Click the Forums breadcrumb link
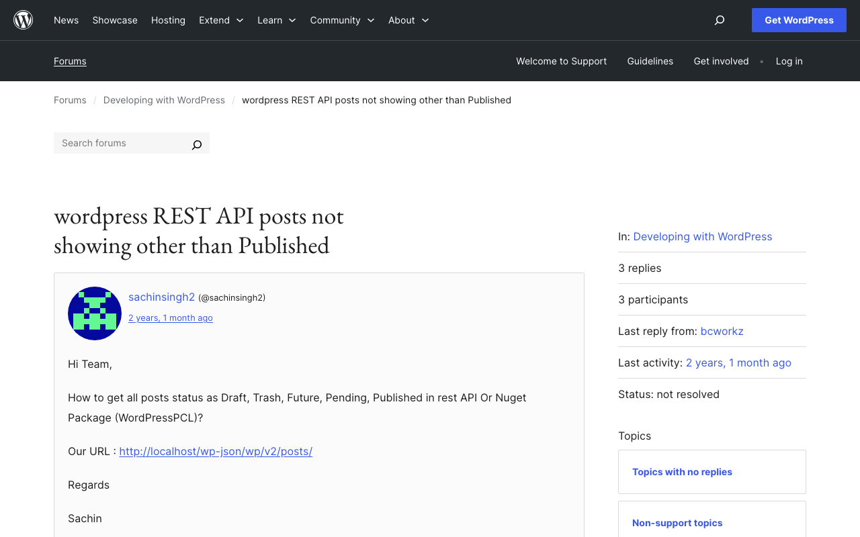 (x=70, y=99)
